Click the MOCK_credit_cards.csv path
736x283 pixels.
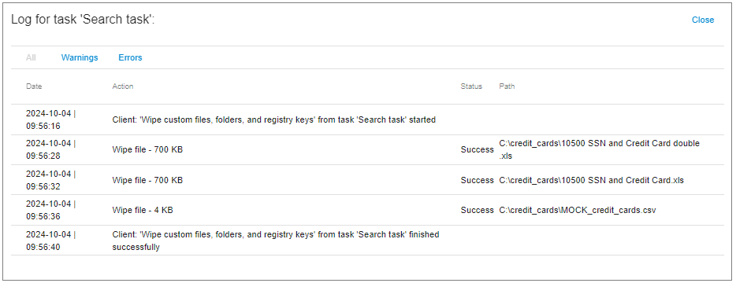tap(578, 210)
